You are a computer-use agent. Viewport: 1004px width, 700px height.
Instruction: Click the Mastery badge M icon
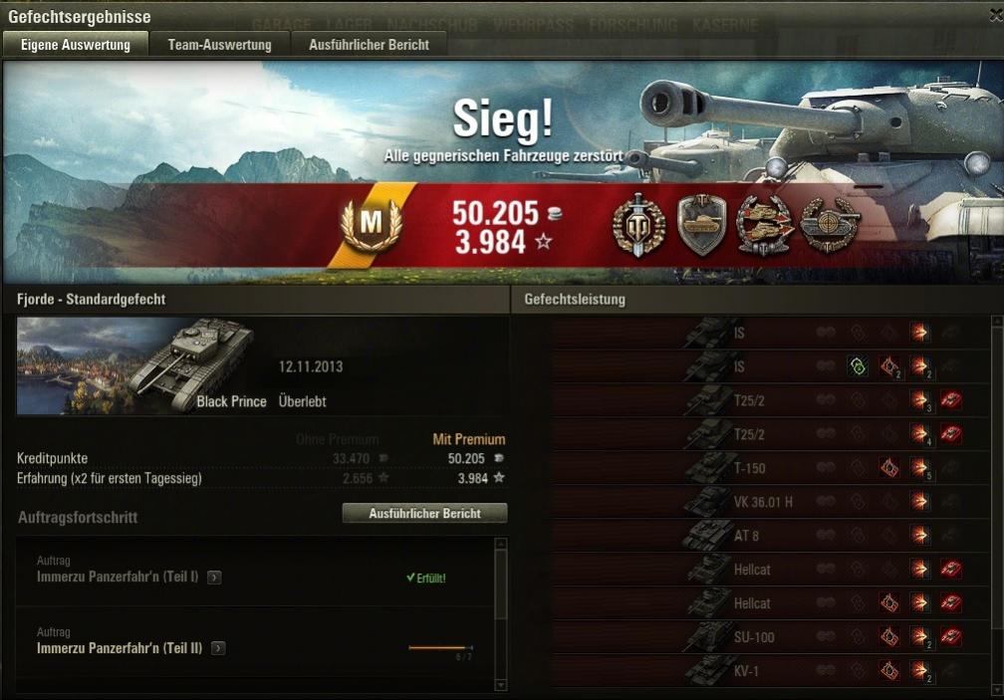tap(372, 225)
